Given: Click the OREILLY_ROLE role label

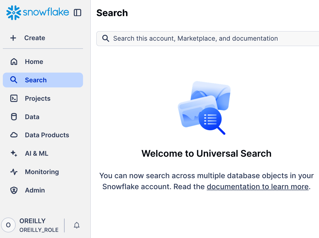Looking at the screenshot, I should click(39, 230).
